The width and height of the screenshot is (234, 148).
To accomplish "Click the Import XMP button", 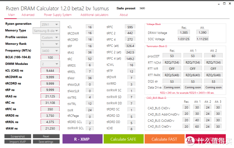I will click(18, 142).
